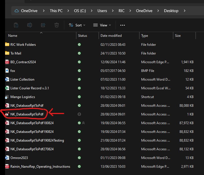Click the Rename icon in toolbar

click(x=30, y=25)
